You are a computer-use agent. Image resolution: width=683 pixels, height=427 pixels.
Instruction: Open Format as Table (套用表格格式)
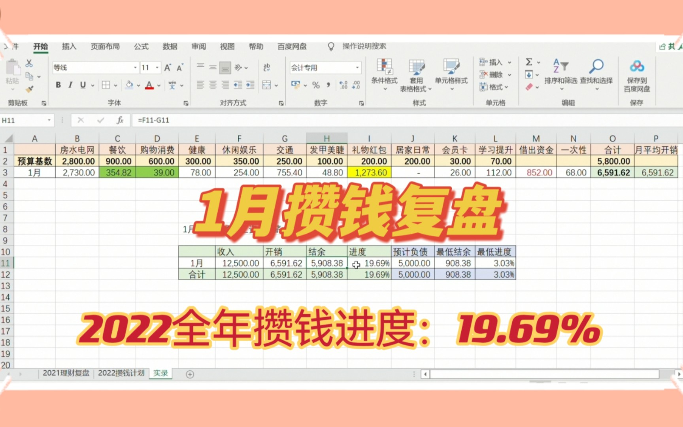coord(416,76)
